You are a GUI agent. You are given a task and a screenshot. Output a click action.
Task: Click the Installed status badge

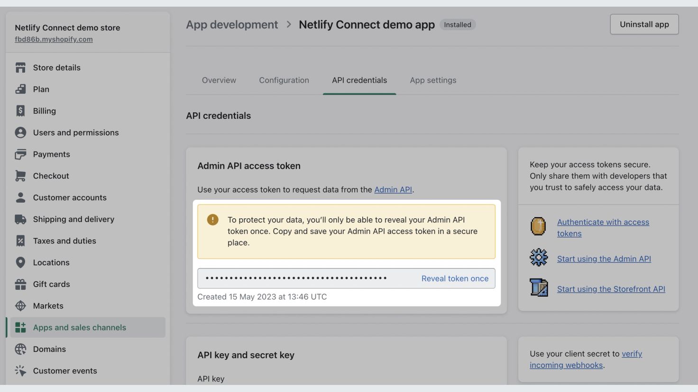coord(458,25)
